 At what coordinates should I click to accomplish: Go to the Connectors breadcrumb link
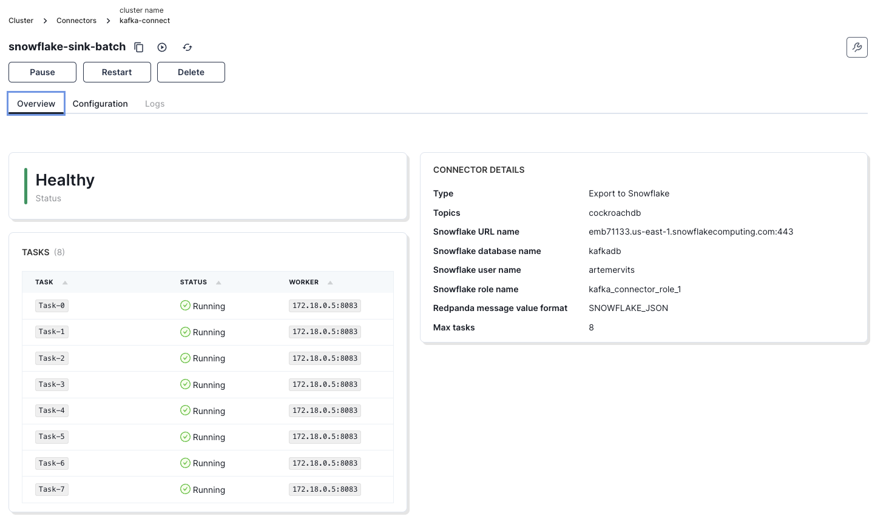tap(76, 21)
